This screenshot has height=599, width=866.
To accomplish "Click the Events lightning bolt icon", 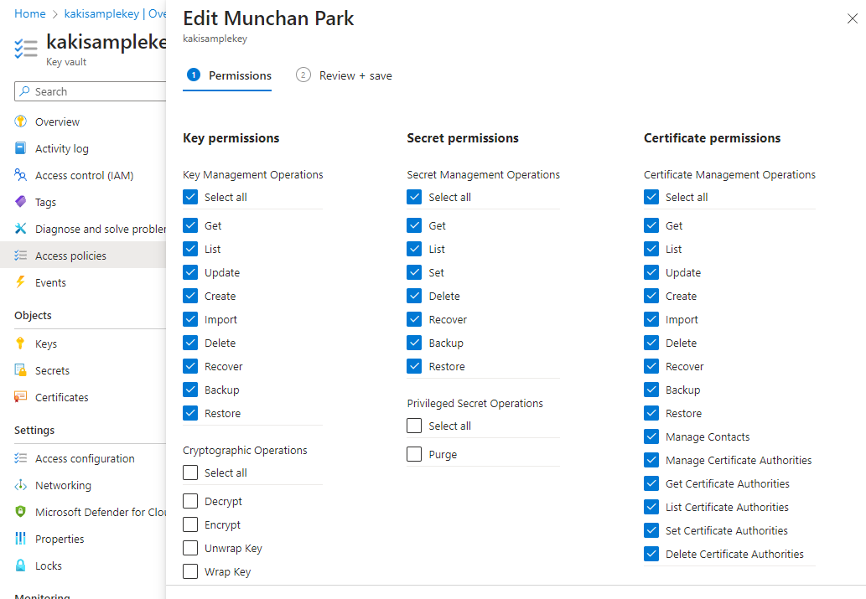I will 20,282.
